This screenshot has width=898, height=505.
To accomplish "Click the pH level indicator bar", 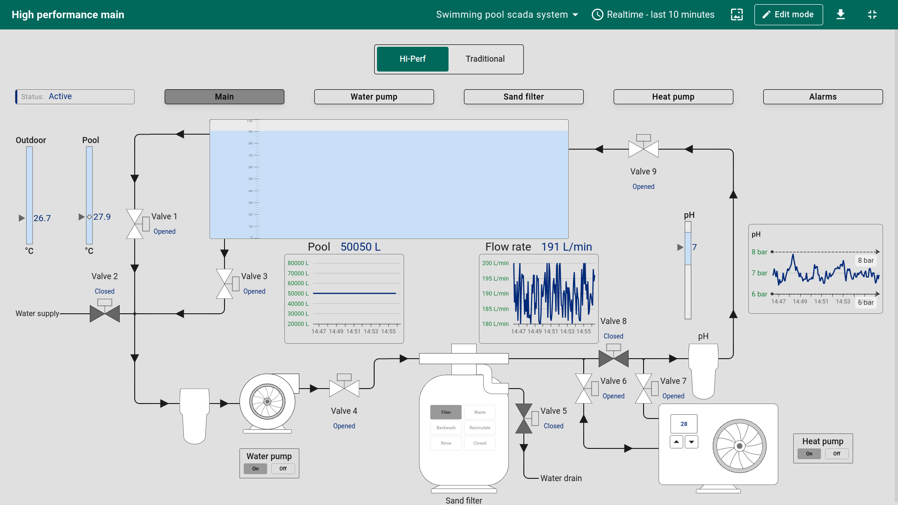I will [x=688, y=270].
